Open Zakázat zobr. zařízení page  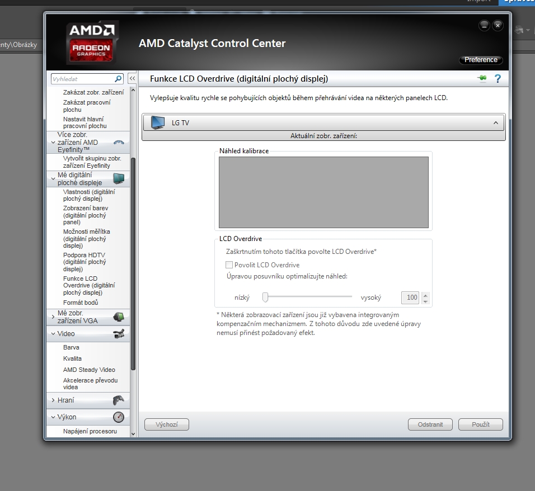pos(93,92)
